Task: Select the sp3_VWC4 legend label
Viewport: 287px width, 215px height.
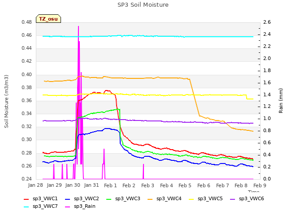Action: (x=169, y=199)
